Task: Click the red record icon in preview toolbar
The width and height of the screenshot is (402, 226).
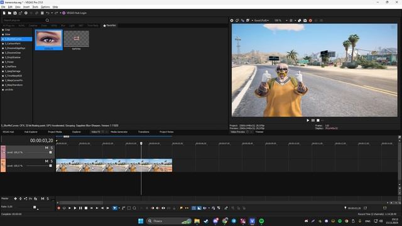Action: (310, 21)
